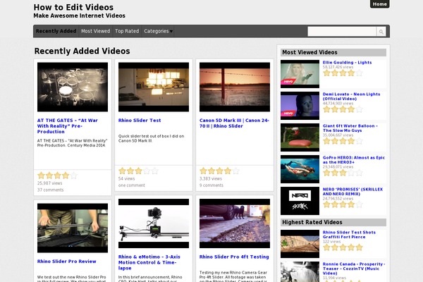Click the one comment text
This screenshot has height=282, width=423.
[x=132, y=185]
